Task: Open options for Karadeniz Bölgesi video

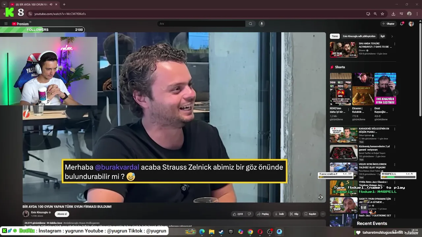Action: 395,129
